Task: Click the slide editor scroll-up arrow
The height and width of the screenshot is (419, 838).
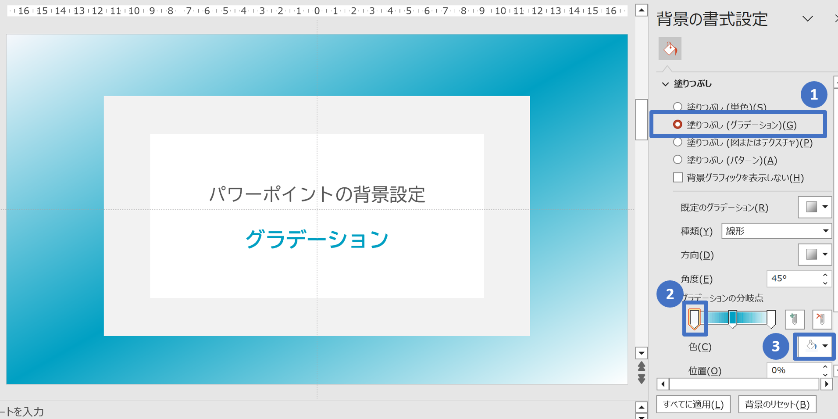Action: (642, 10)
